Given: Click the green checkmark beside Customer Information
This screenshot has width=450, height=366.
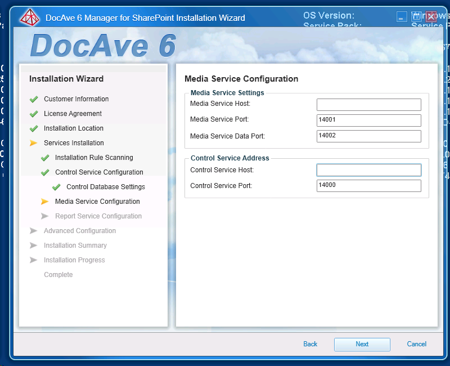Looking at the screenshot, I should point(34,99).
